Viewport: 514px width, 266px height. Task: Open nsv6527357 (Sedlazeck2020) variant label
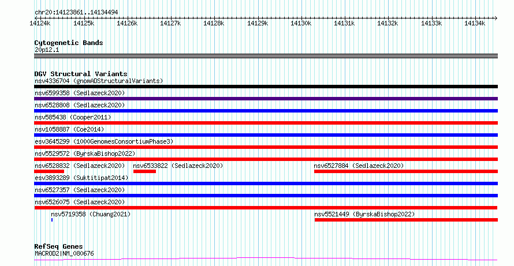pos(80,190)
